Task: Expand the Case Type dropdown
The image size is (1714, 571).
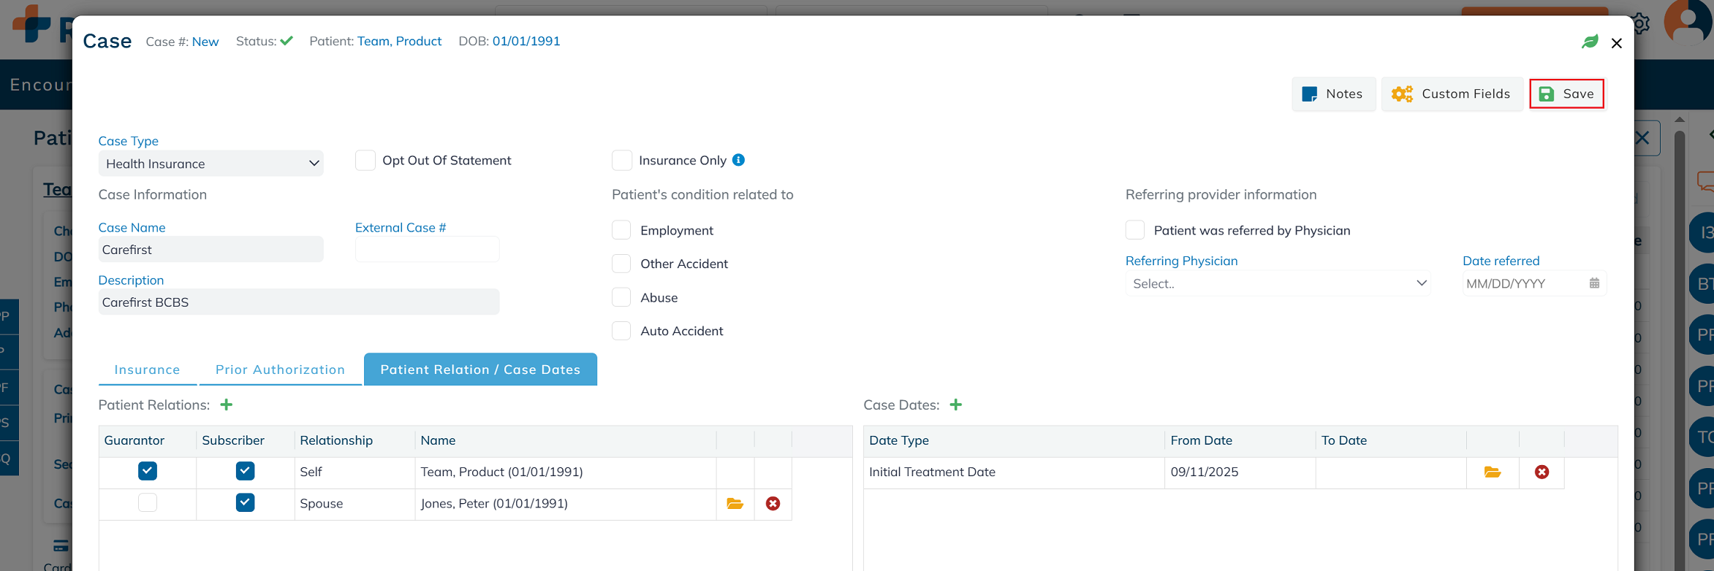Action: 211,164
